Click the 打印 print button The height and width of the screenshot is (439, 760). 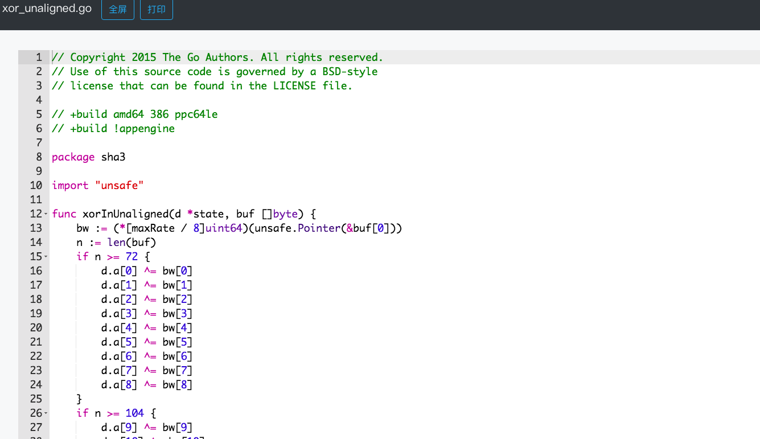tap(157, 10)
